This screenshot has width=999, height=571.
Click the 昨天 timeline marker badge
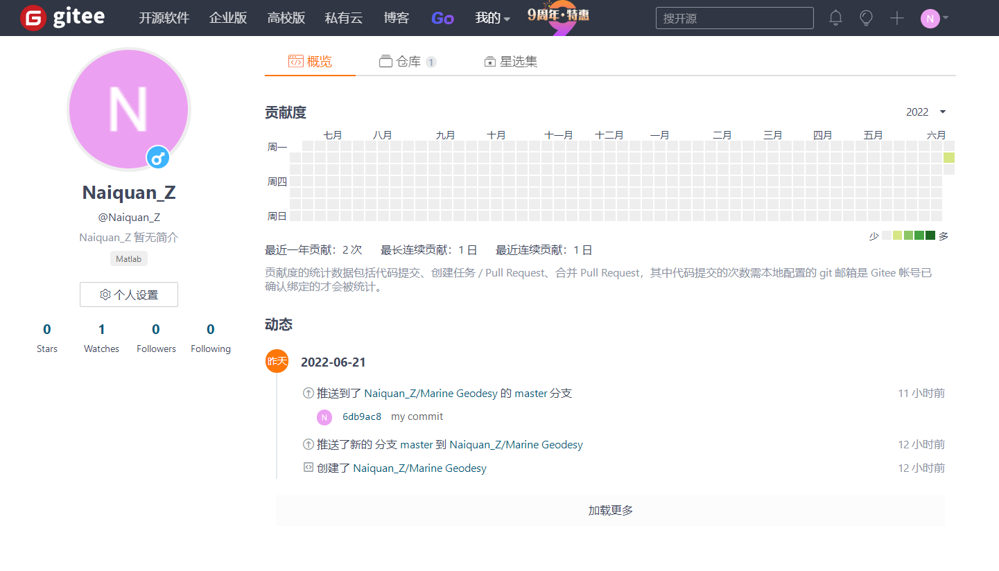pyautogui.click(x=277, y=361)
